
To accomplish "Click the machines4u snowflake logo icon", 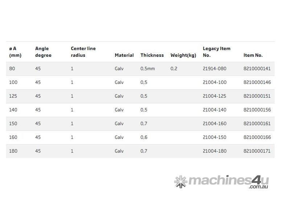I will [x=181, y=182].
